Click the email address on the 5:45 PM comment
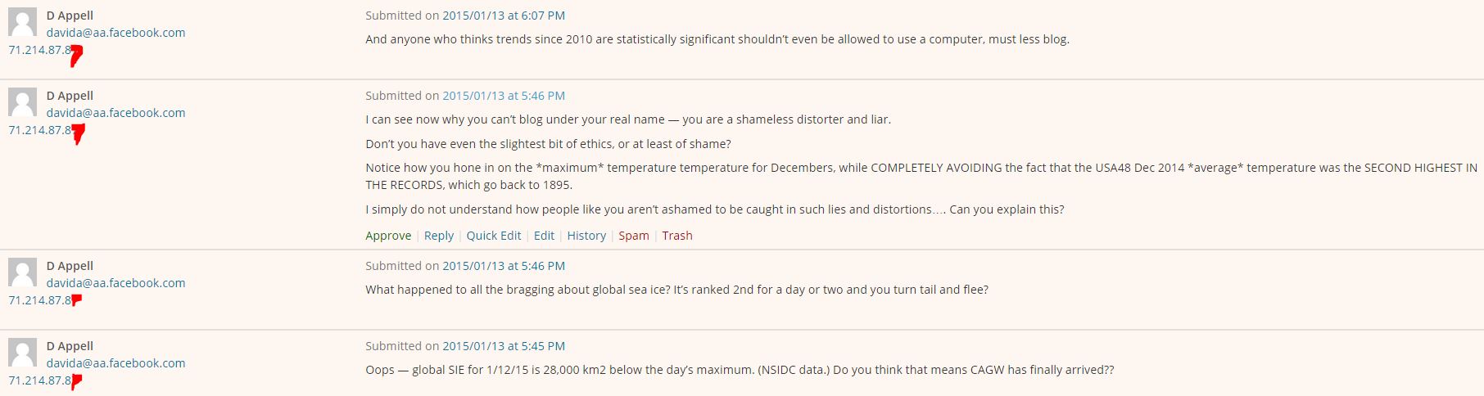The width and height of the screenshot is (1484, 396). (x=115, y=363)
